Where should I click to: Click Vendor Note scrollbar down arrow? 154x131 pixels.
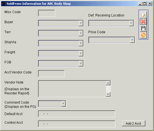108,94
